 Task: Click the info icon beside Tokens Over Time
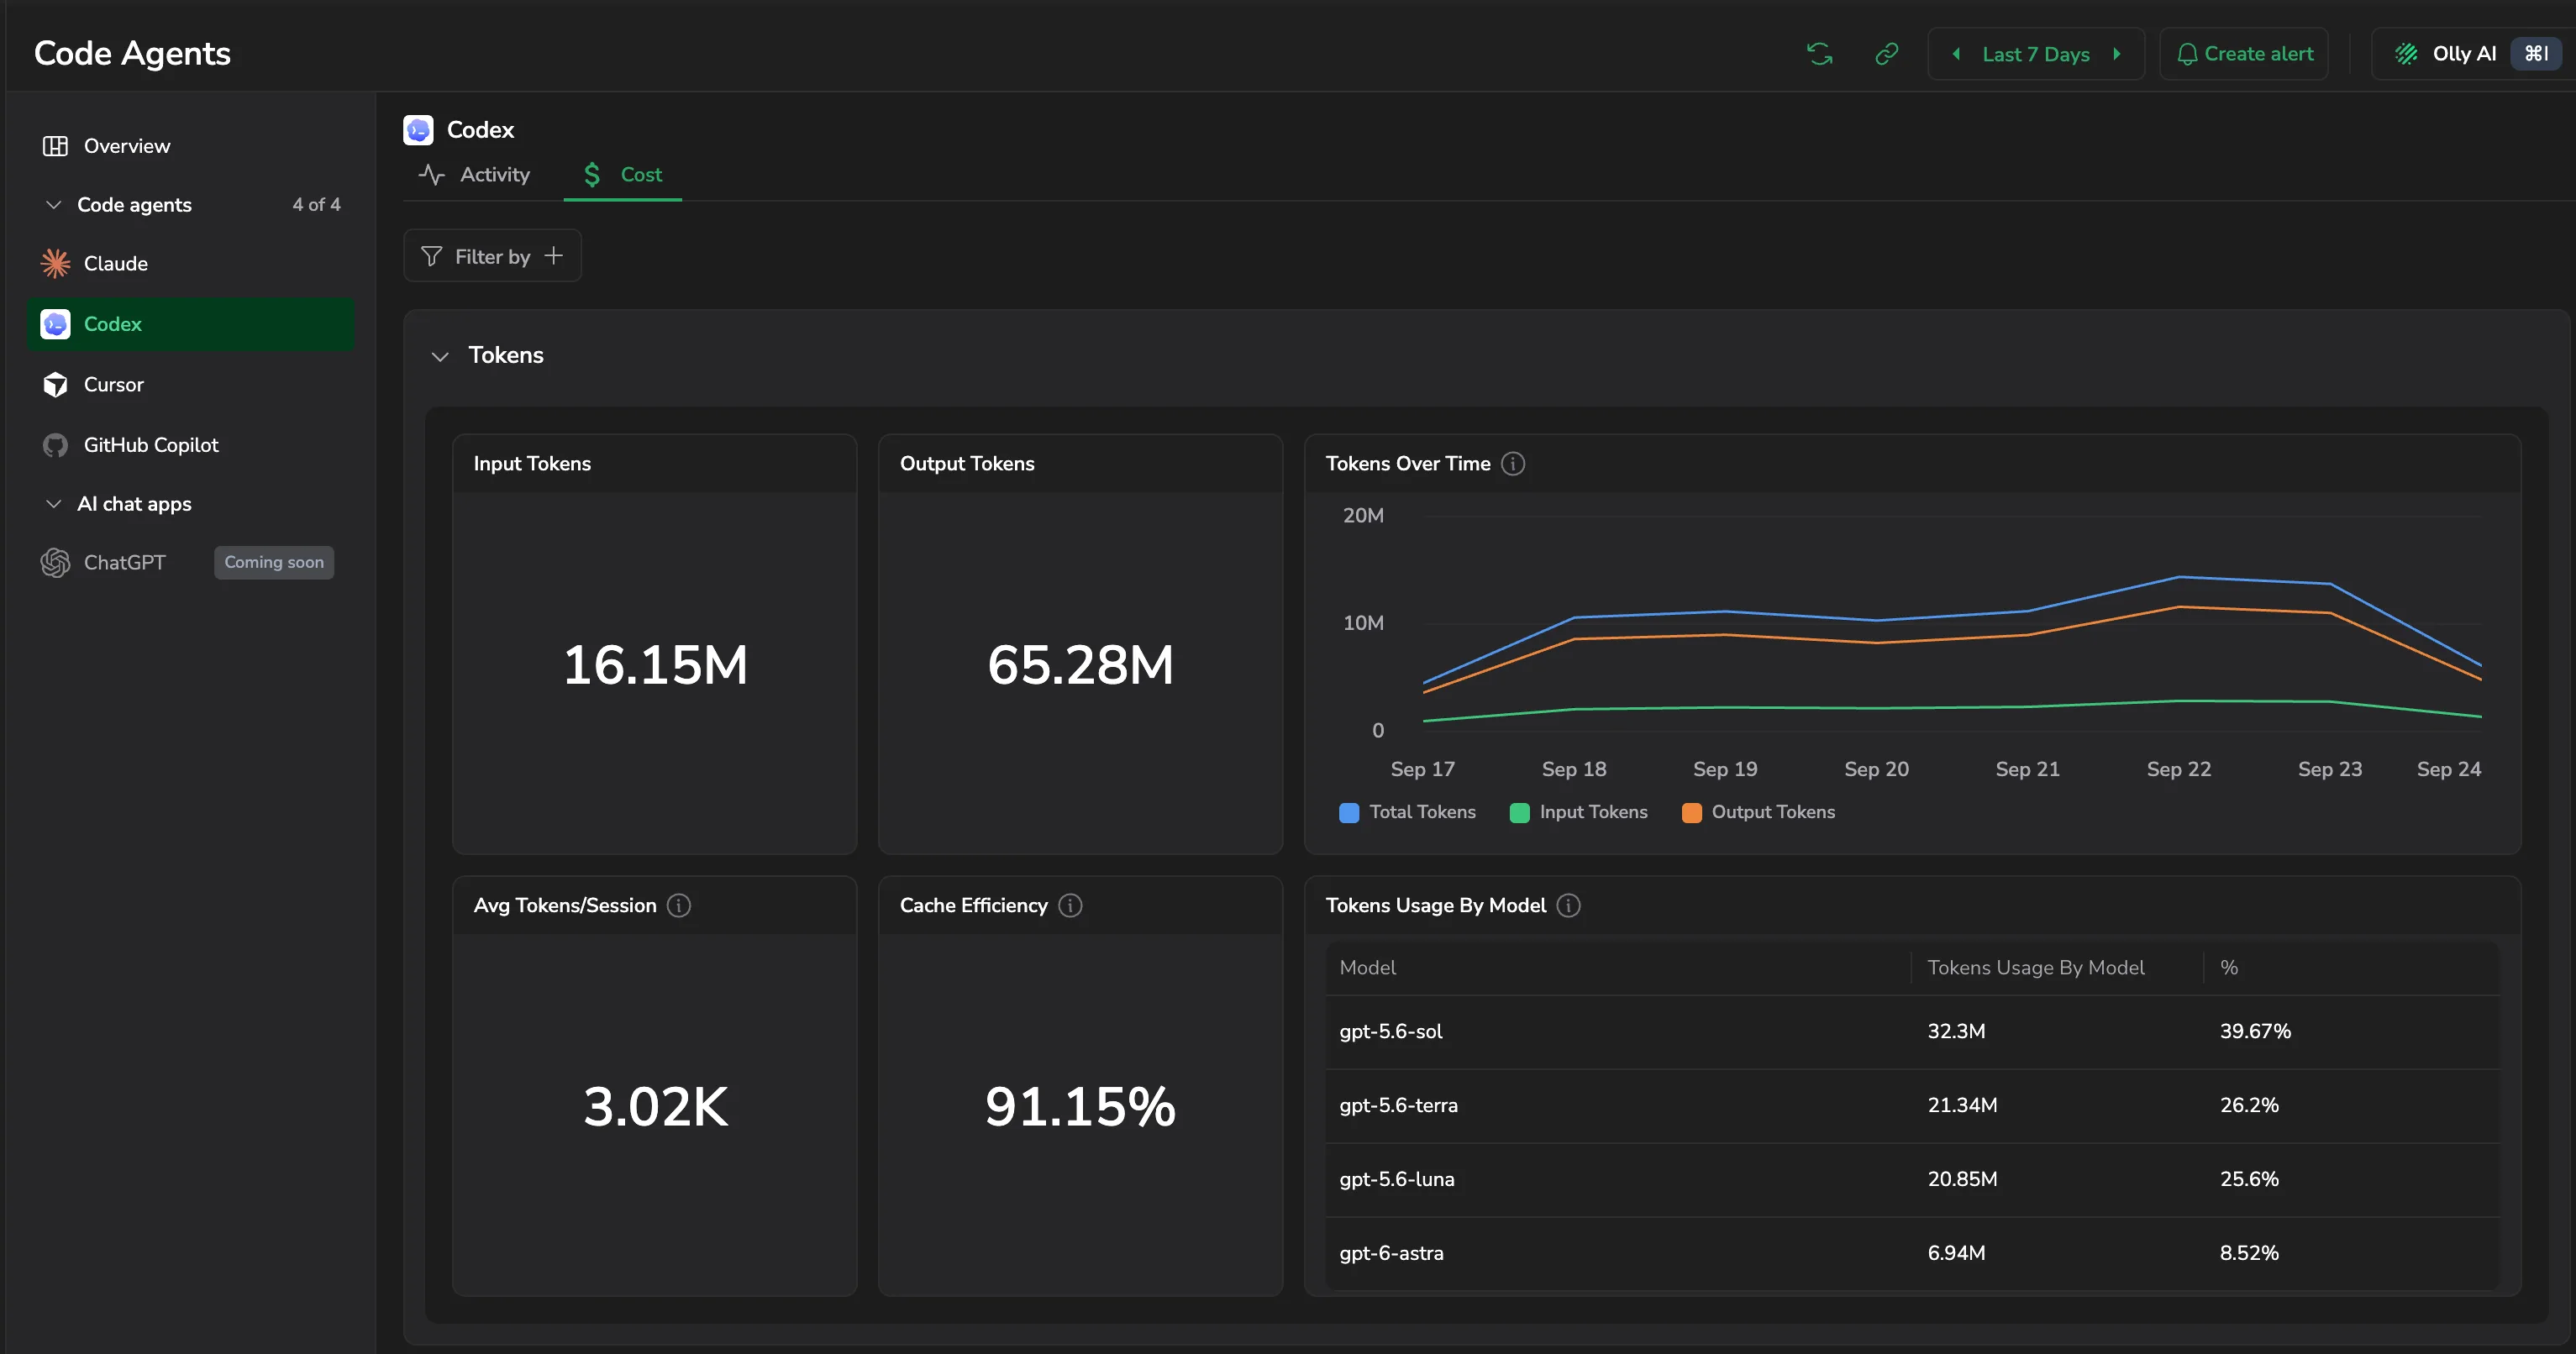point(1513,464)
